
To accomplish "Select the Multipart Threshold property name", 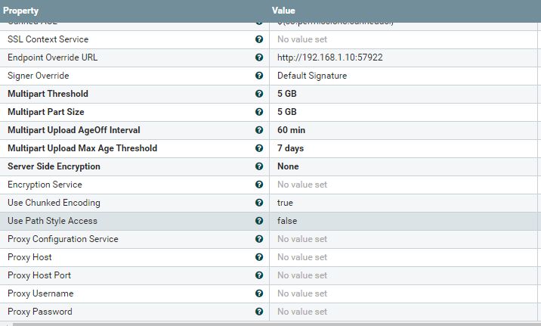I will [x=48, y=94].
